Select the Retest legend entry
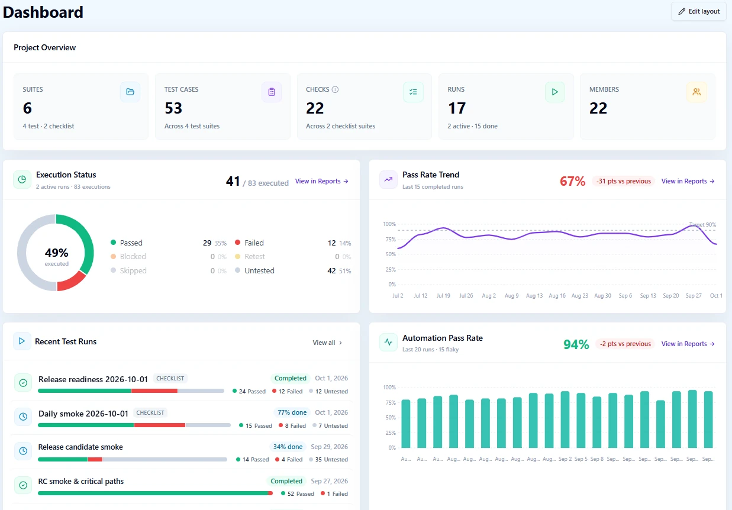This screenshot has height=510, width=732. pyautogui.click(x=293, y=257)
